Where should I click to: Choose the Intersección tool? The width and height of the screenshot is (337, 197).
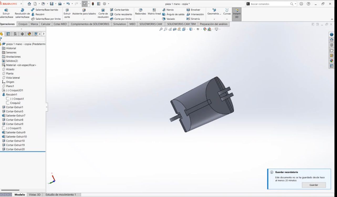pyautogui.click(x=195, y=14)
